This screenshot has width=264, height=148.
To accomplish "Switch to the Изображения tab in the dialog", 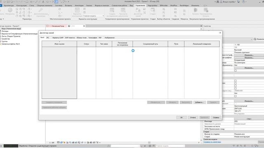I will pyautogui.click(x=109, y=38).
